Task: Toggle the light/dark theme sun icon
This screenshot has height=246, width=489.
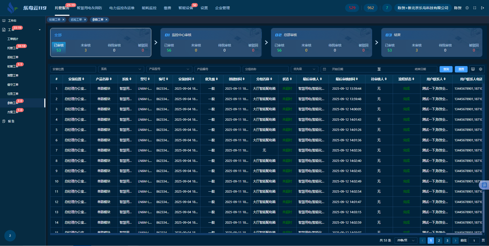Action: (467, 8)
